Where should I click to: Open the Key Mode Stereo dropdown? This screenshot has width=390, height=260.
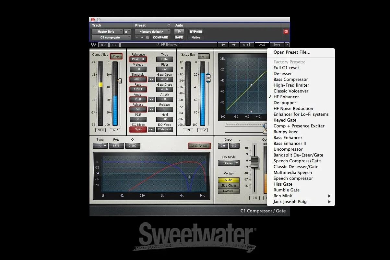tap(229, 163)
